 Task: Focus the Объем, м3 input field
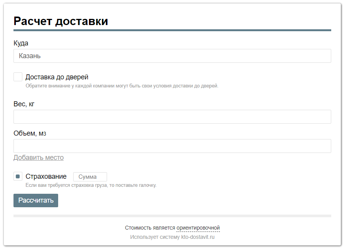pos(172,146)
